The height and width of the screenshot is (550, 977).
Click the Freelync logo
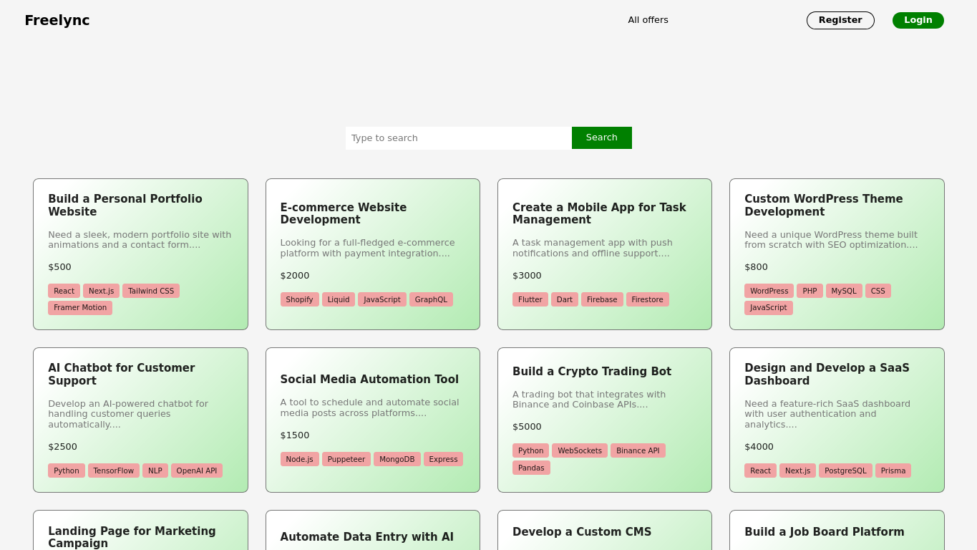(x=57, y=20)
